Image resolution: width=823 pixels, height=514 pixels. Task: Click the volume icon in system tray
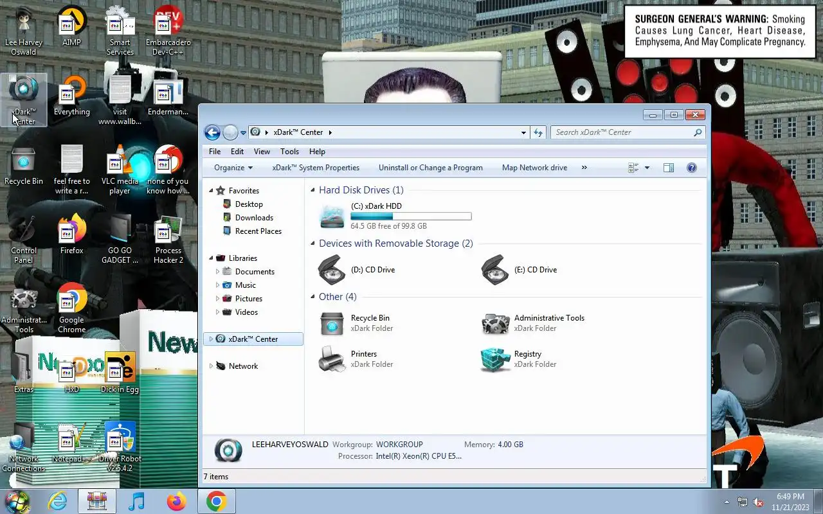759,502
